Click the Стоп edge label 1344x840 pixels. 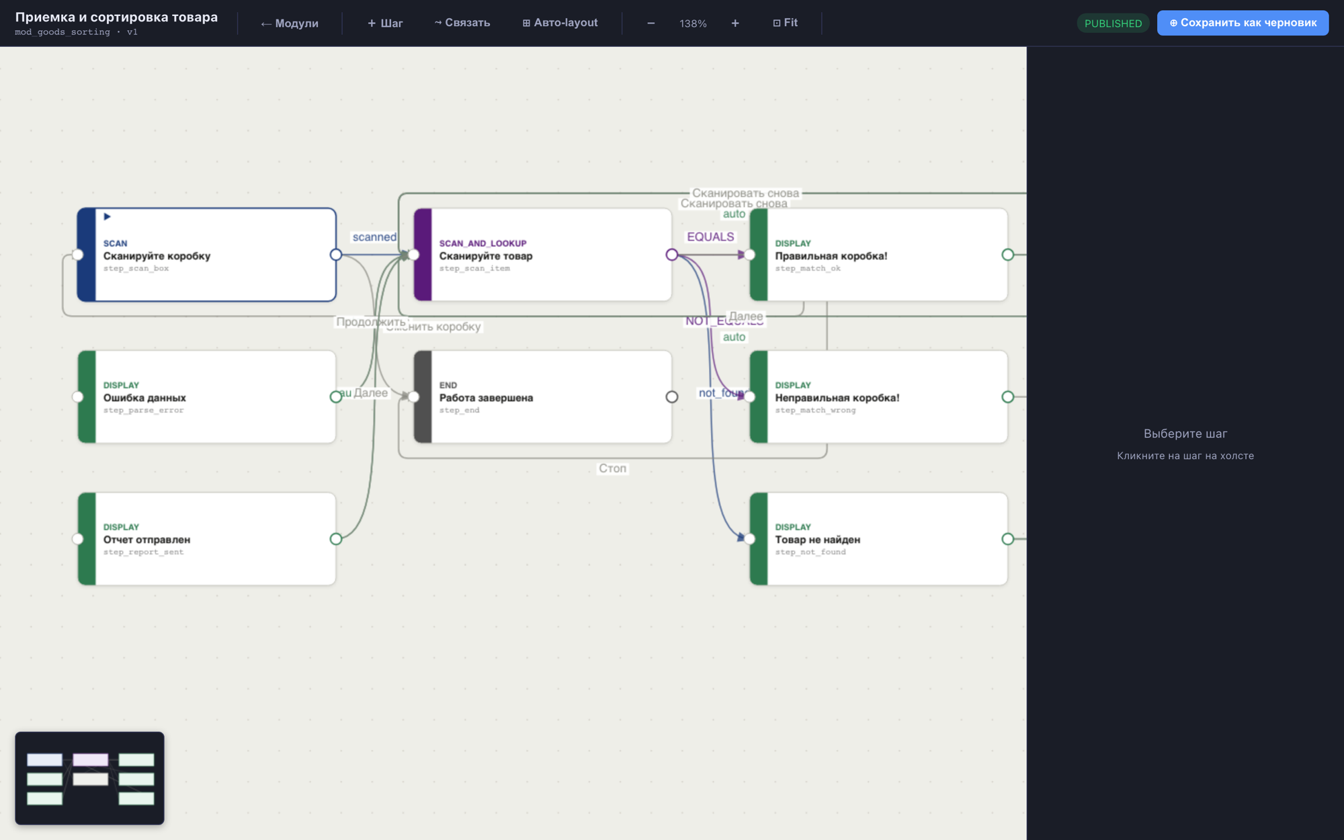pyautogui.click(x=612, y=468)
